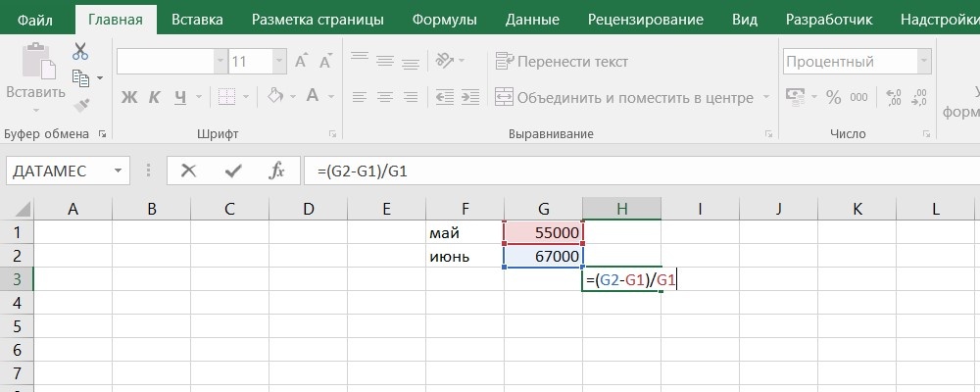Image resolution: width=980 pixels, height=392 pixels.
Task: Toggle bold Ж formatting
Action: coord(128,97)
